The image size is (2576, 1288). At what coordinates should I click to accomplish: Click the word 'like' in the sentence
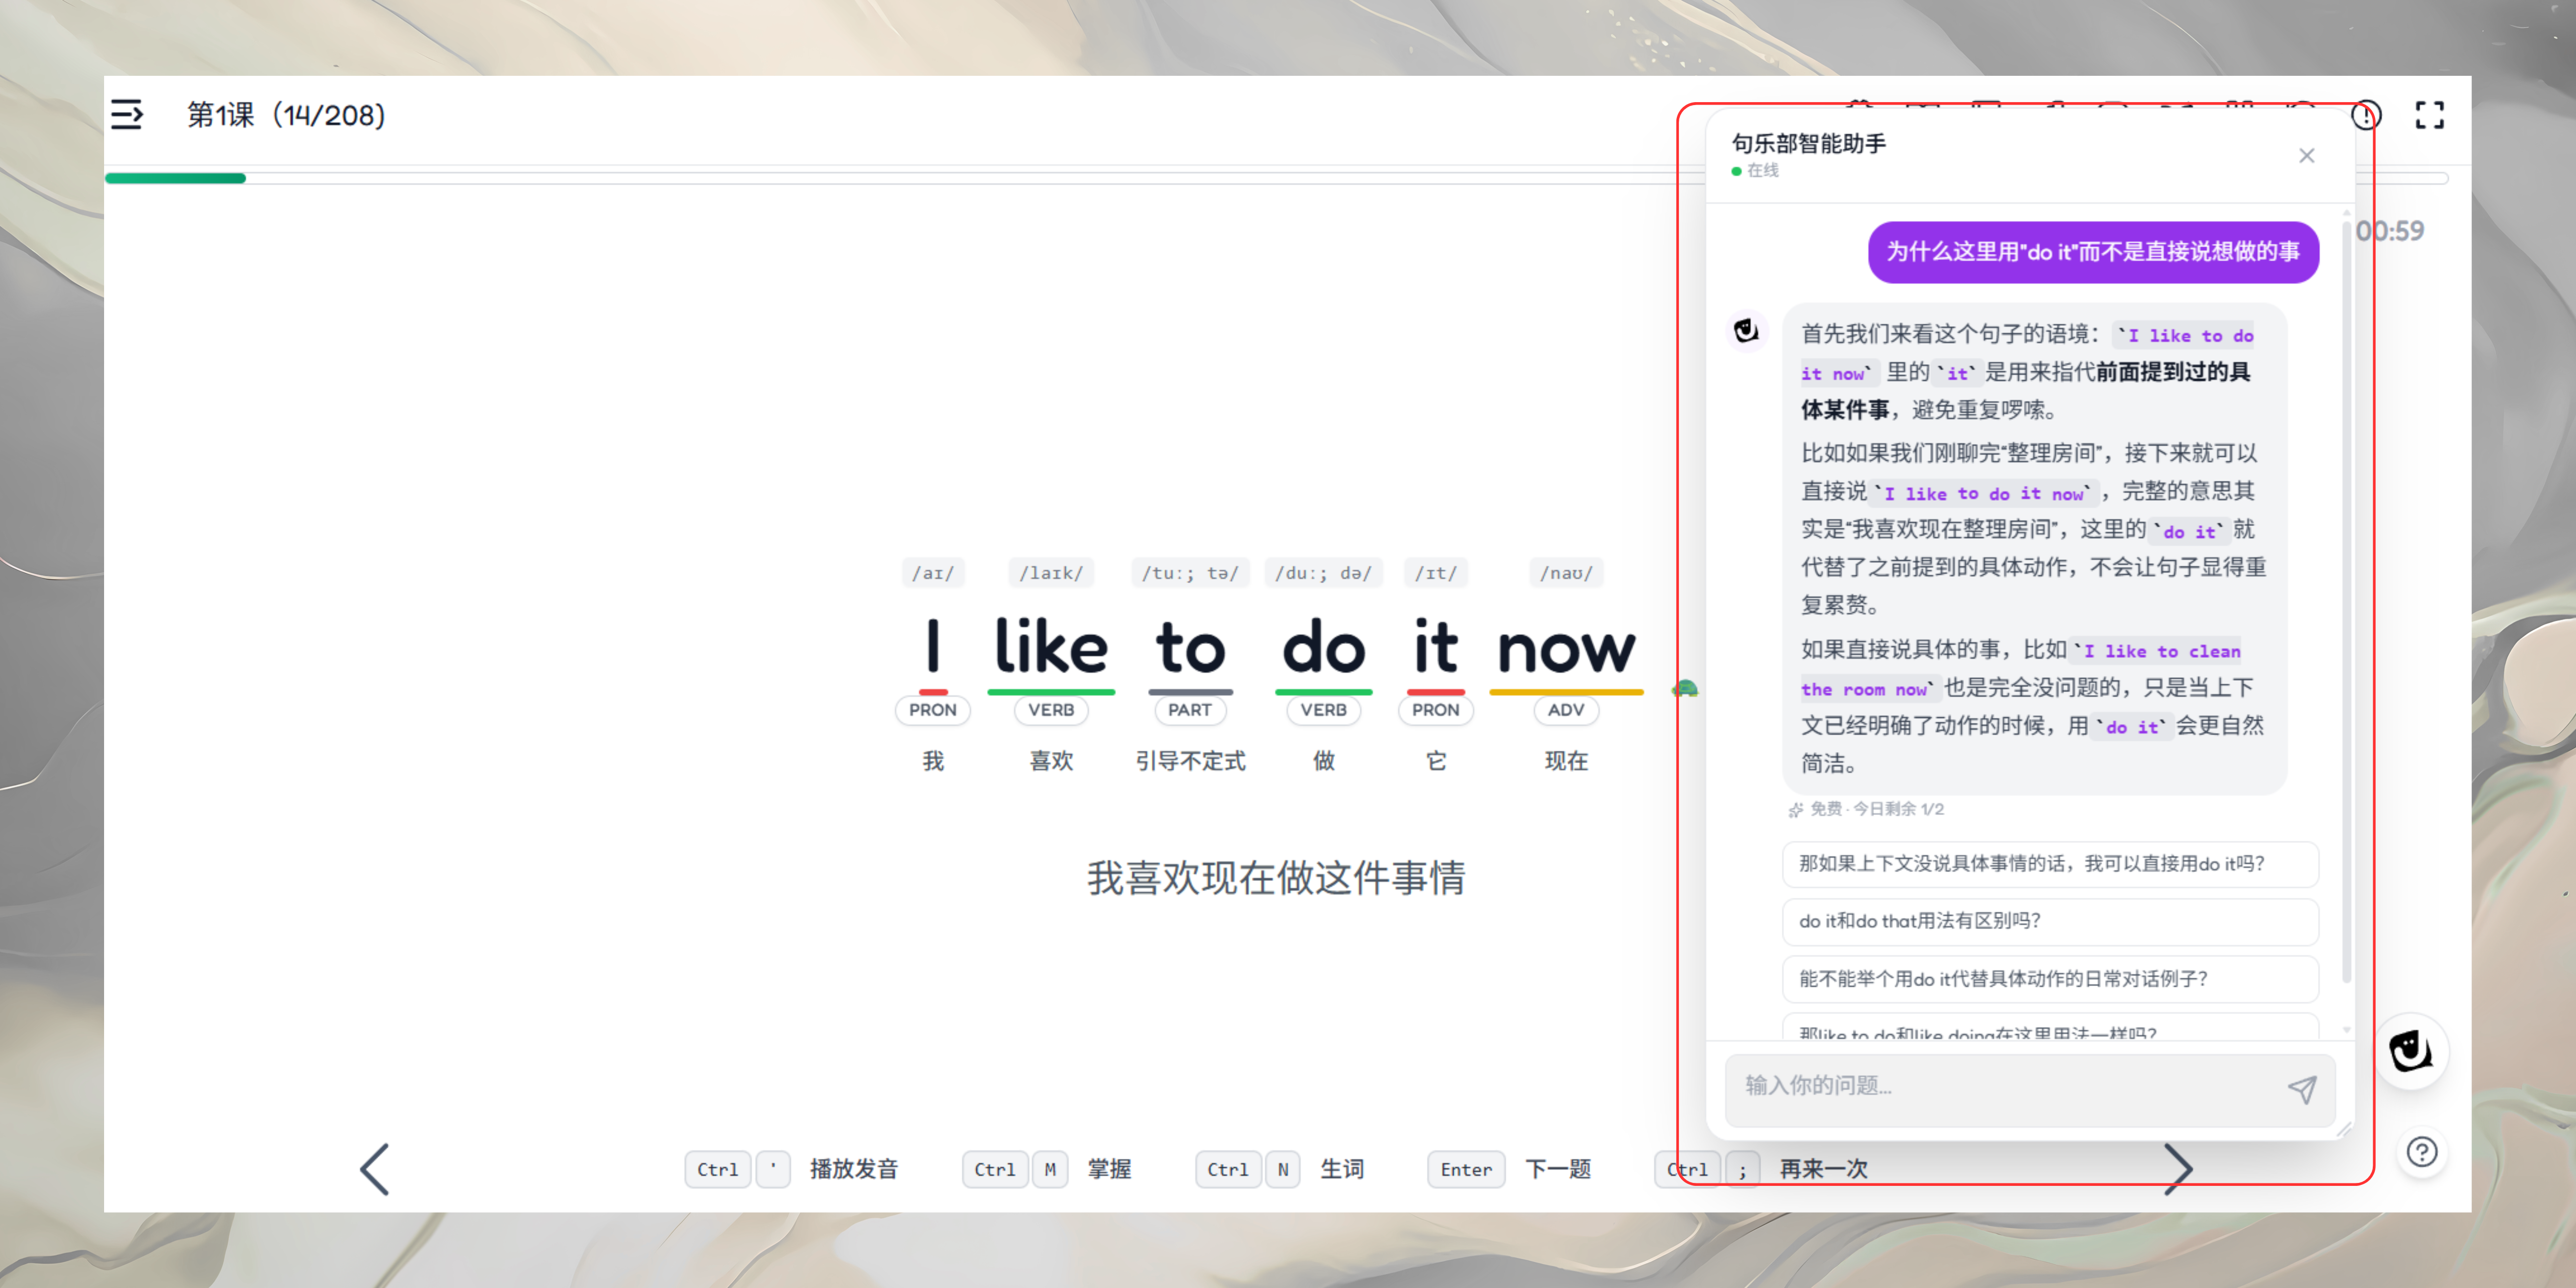click(x=1050, y=648)
